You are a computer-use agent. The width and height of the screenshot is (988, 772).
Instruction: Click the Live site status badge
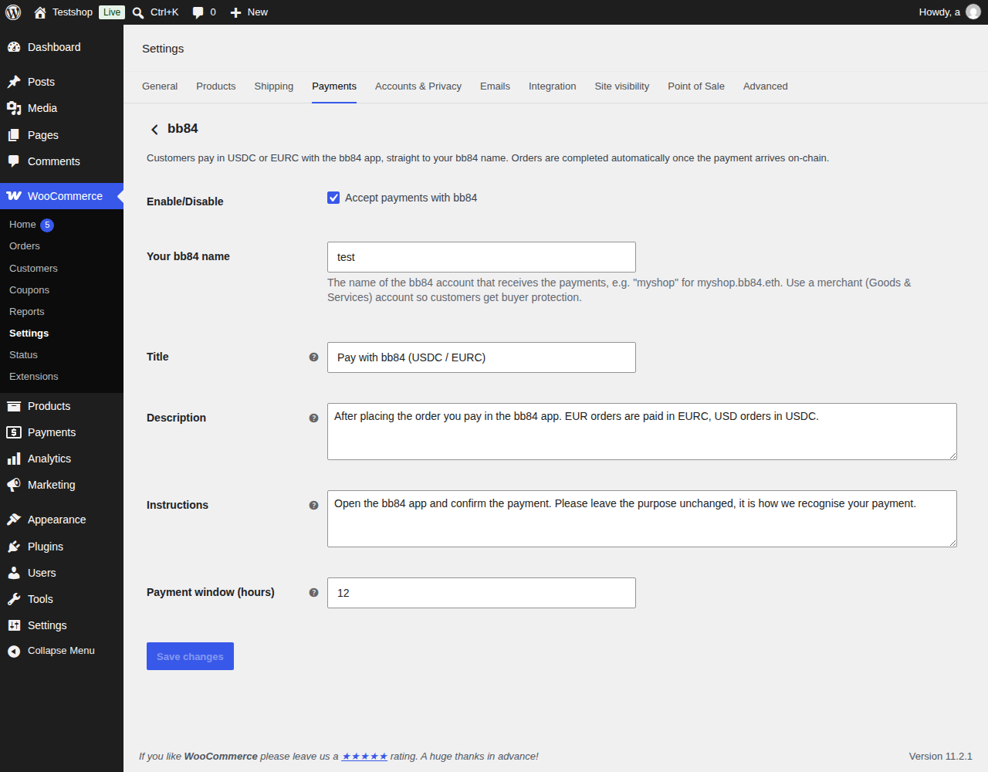[x=112, y=12]
